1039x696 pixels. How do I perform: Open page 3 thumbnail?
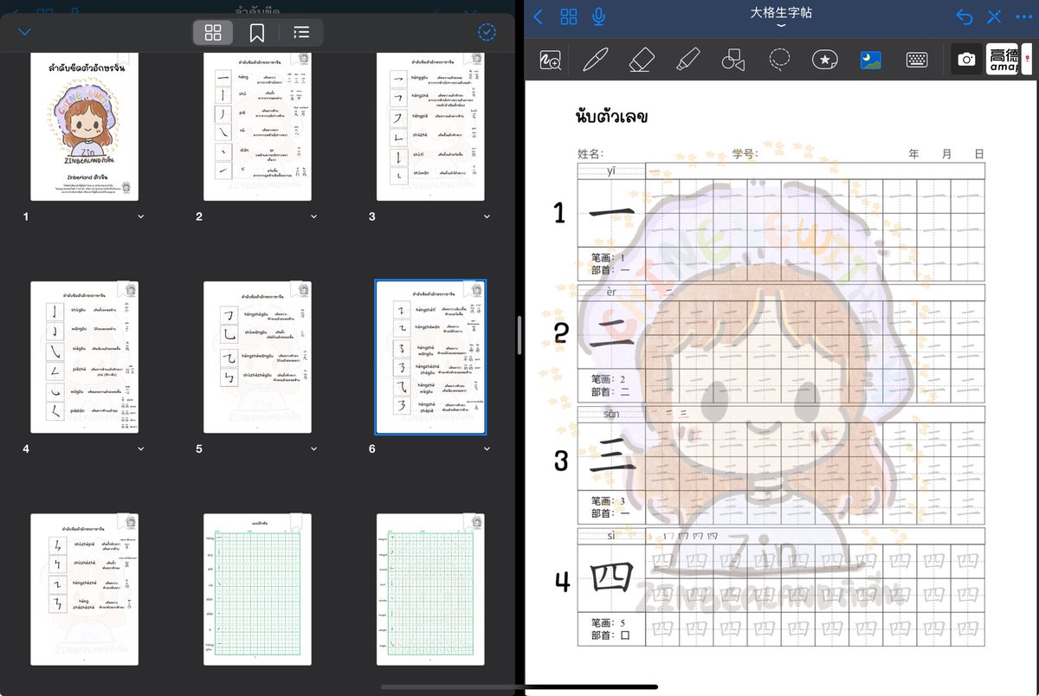tap(431, 126)
